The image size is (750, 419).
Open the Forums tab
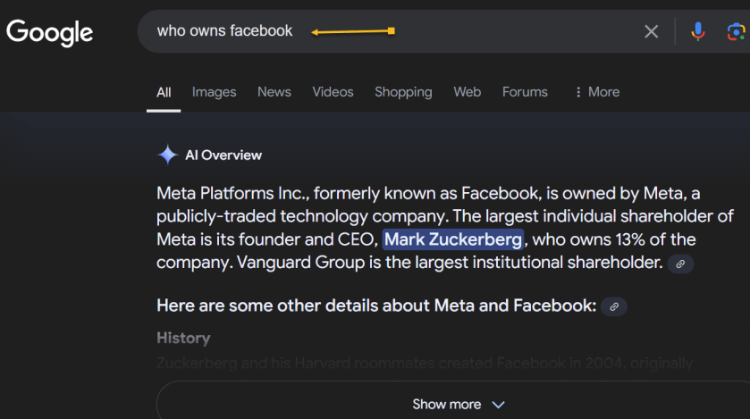click(x=525, y=92)
